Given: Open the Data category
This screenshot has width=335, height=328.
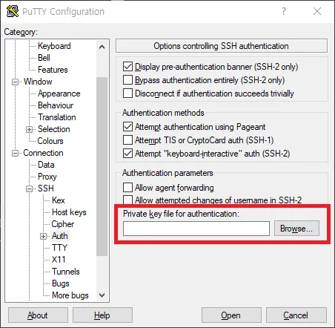Looking at the screenshot, I should coord(46,165).
